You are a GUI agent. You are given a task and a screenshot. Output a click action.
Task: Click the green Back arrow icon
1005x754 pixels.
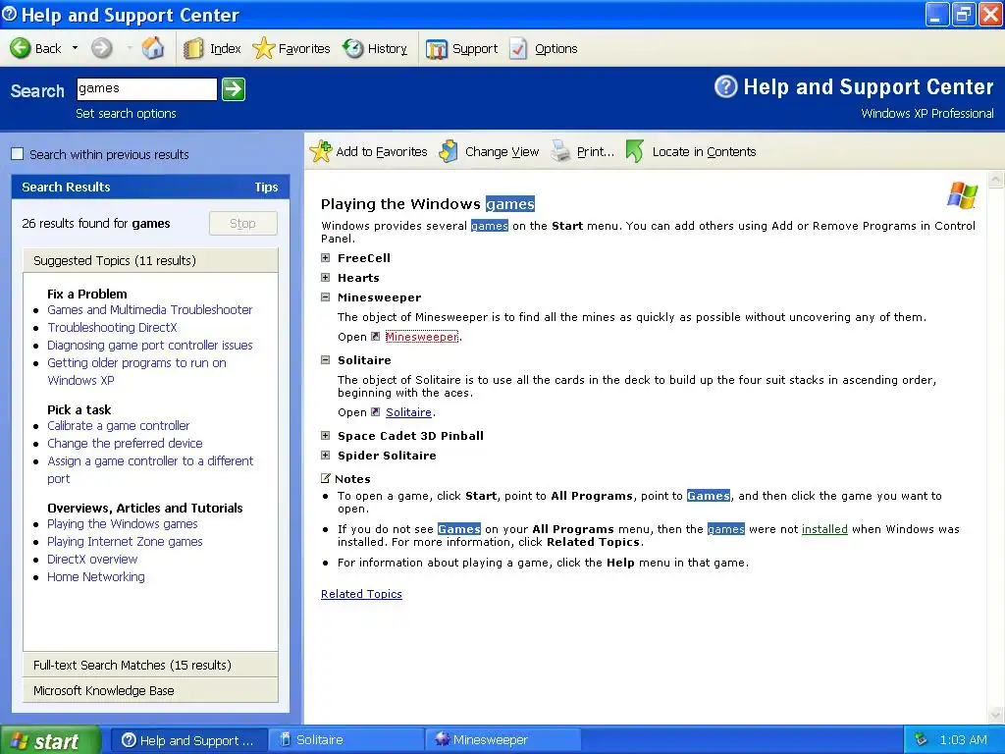click(x=20, y=48)
